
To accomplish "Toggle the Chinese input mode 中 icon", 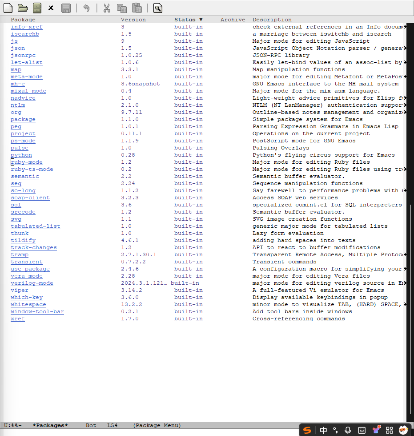I will (x=323, y=430).
